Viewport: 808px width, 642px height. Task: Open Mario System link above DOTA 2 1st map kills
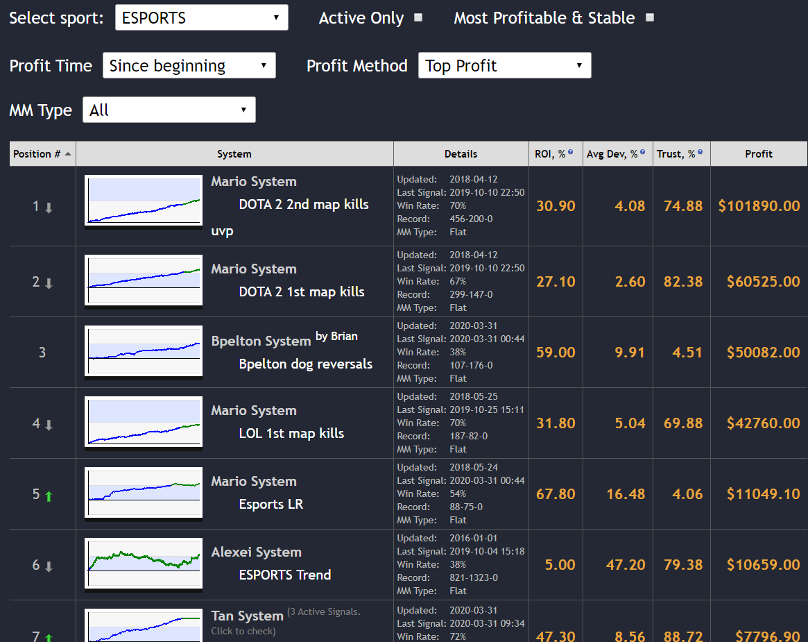point(254,269)
